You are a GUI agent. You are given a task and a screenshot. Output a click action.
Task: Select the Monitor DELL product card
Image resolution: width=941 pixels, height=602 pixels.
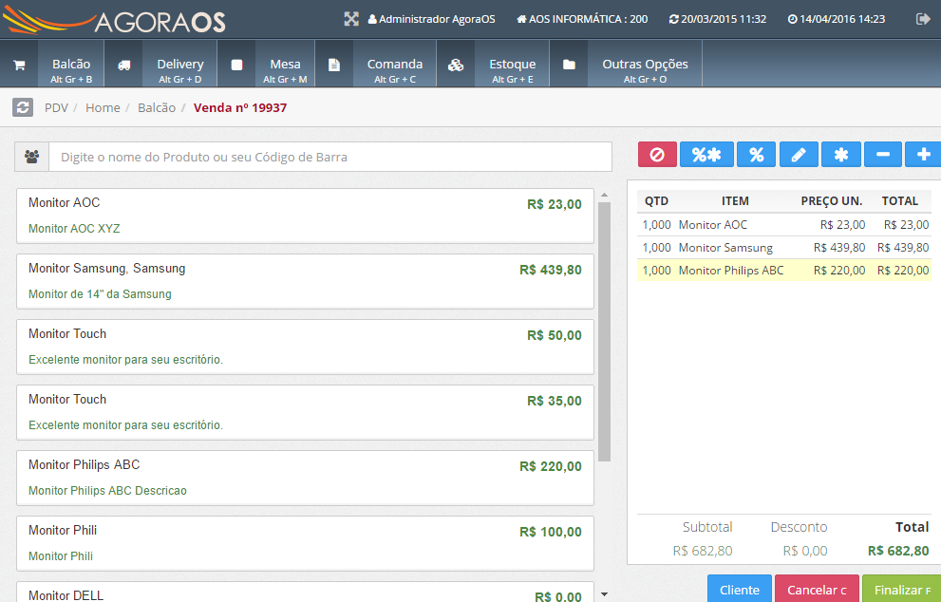(305, 592)
